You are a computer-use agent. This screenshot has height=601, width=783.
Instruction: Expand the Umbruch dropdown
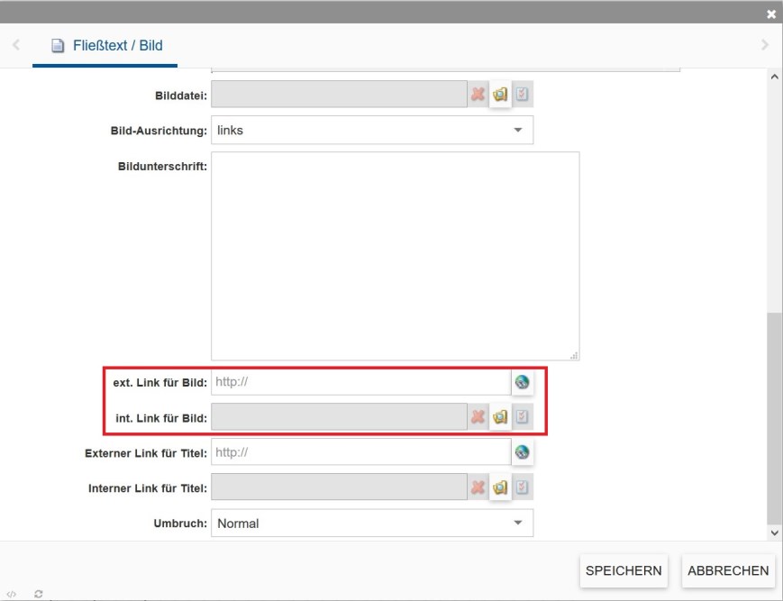pos(372,524)
